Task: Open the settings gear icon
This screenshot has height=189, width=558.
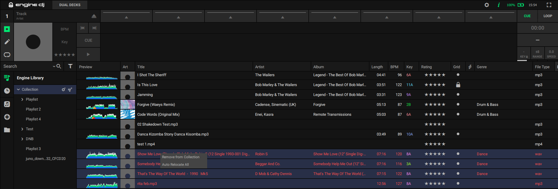Action: 486,5
